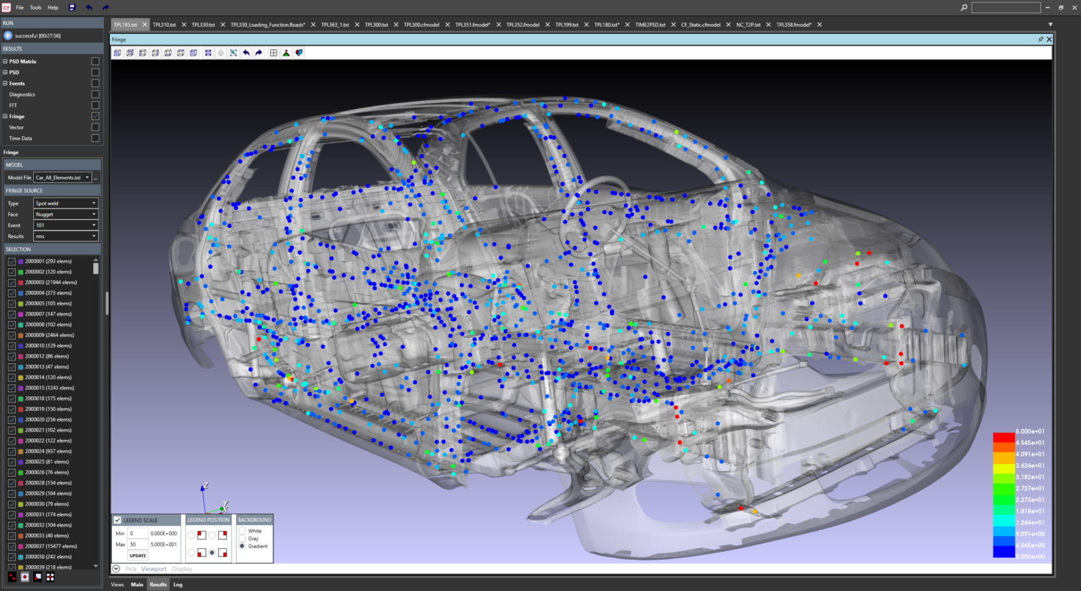Open the Event dropdown showing 101
This screenshot has width=1081, height=591.
tap(66, 225)
